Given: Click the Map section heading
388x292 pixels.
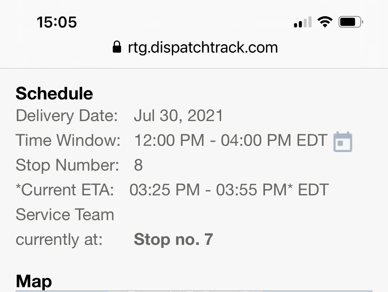Looking at the screenshot, I should [34, 281].
